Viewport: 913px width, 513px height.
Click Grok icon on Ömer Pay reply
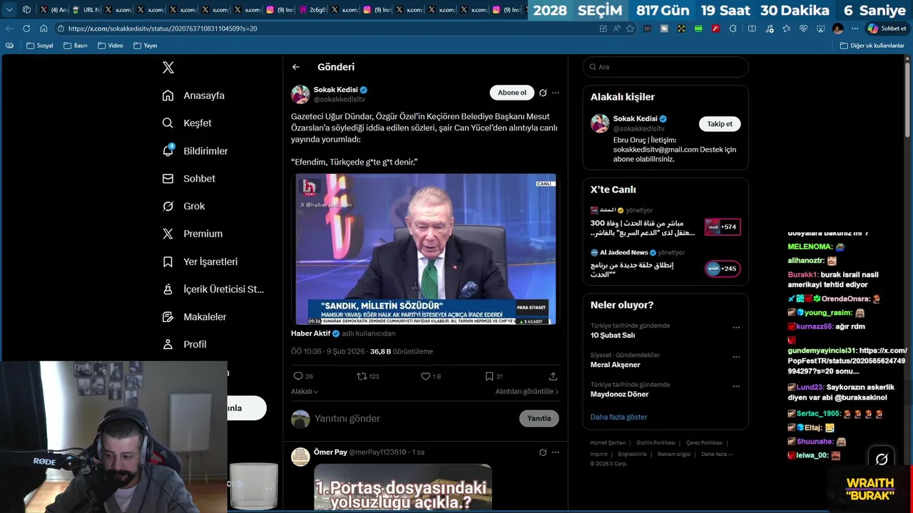pos(543,452)
